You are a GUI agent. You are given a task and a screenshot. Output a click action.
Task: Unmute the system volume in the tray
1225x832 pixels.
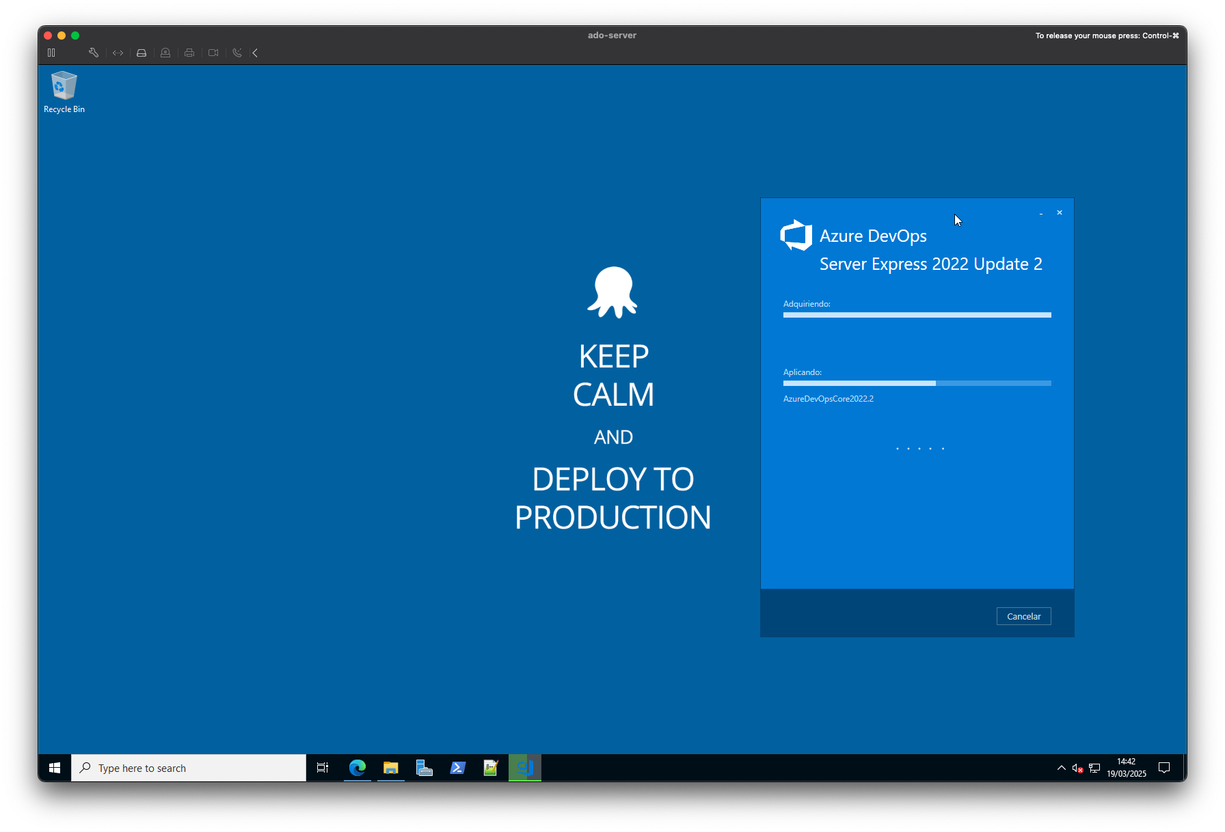click(x=1078, y=767)
